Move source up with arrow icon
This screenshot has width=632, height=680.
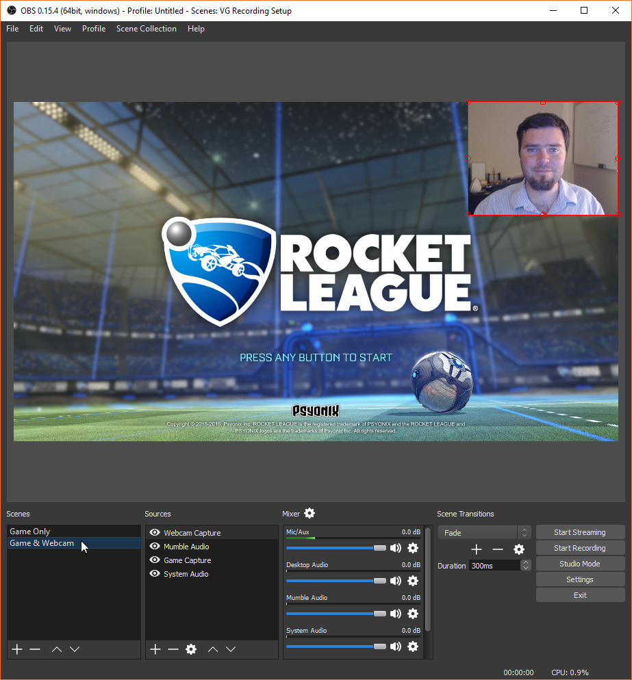[x=213, y=649]
